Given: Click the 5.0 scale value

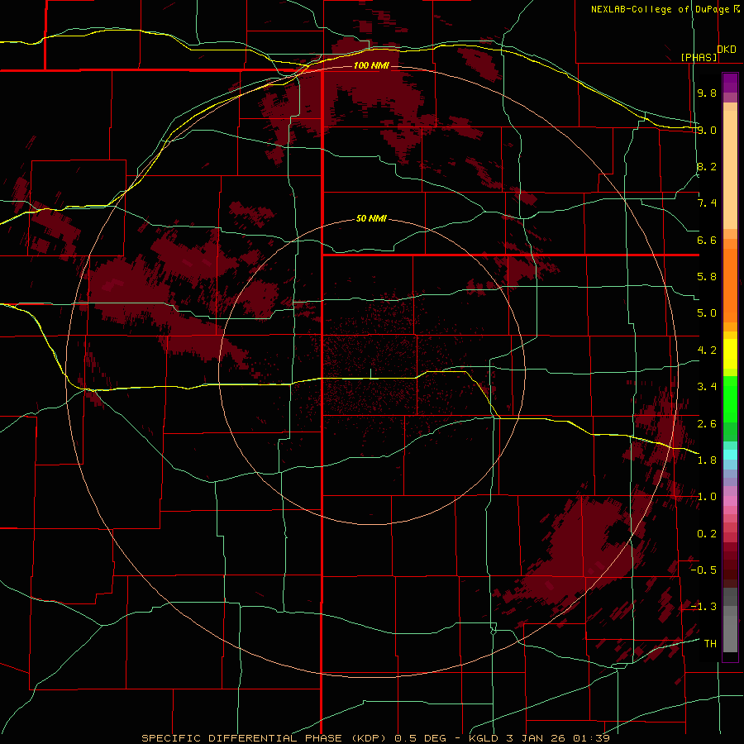Looking at the screenshot, I should pyautogui.click(x=707, y=313).
